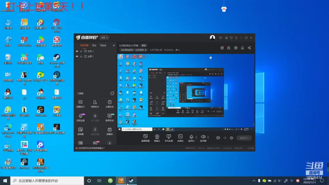Toggle visibility eye of 全屏 1 source
329x185 pixels.
point(77,56)
